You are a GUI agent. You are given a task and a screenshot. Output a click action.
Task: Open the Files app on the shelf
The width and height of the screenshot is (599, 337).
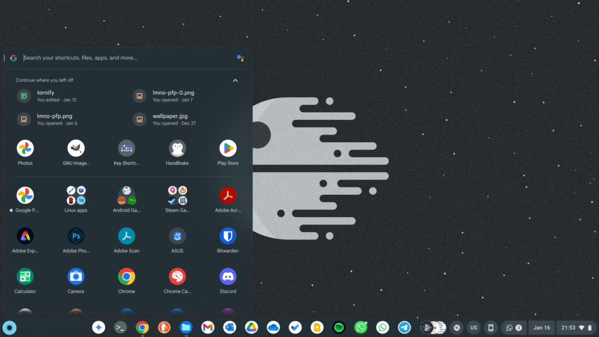point(186,328)
